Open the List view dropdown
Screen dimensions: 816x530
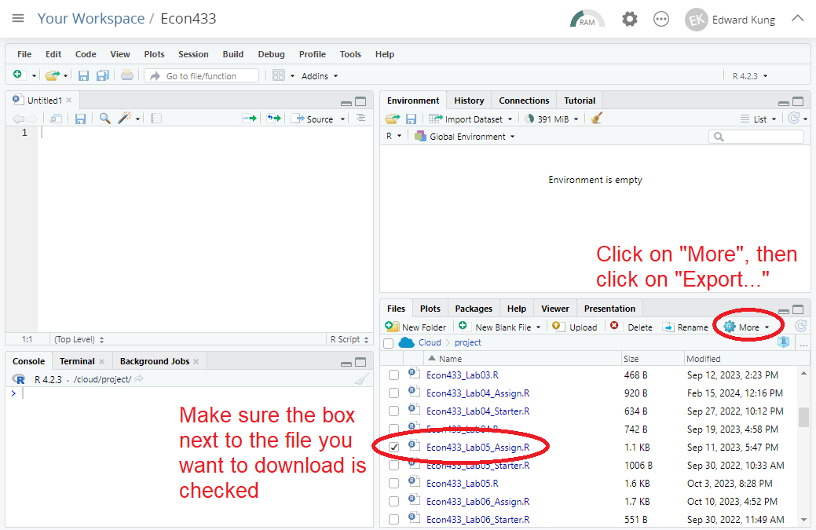pyautogui.click(x=759, y=119)
